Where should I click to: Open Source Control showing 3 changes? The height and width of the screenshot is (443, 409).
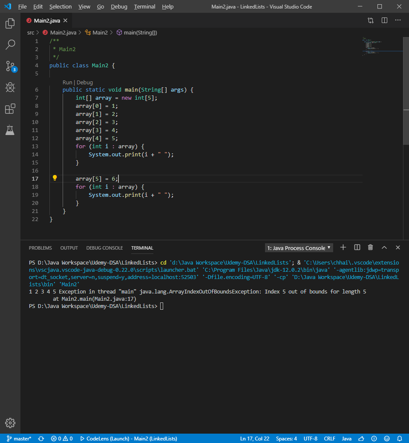pyautogui.click(x=10, y=66)
